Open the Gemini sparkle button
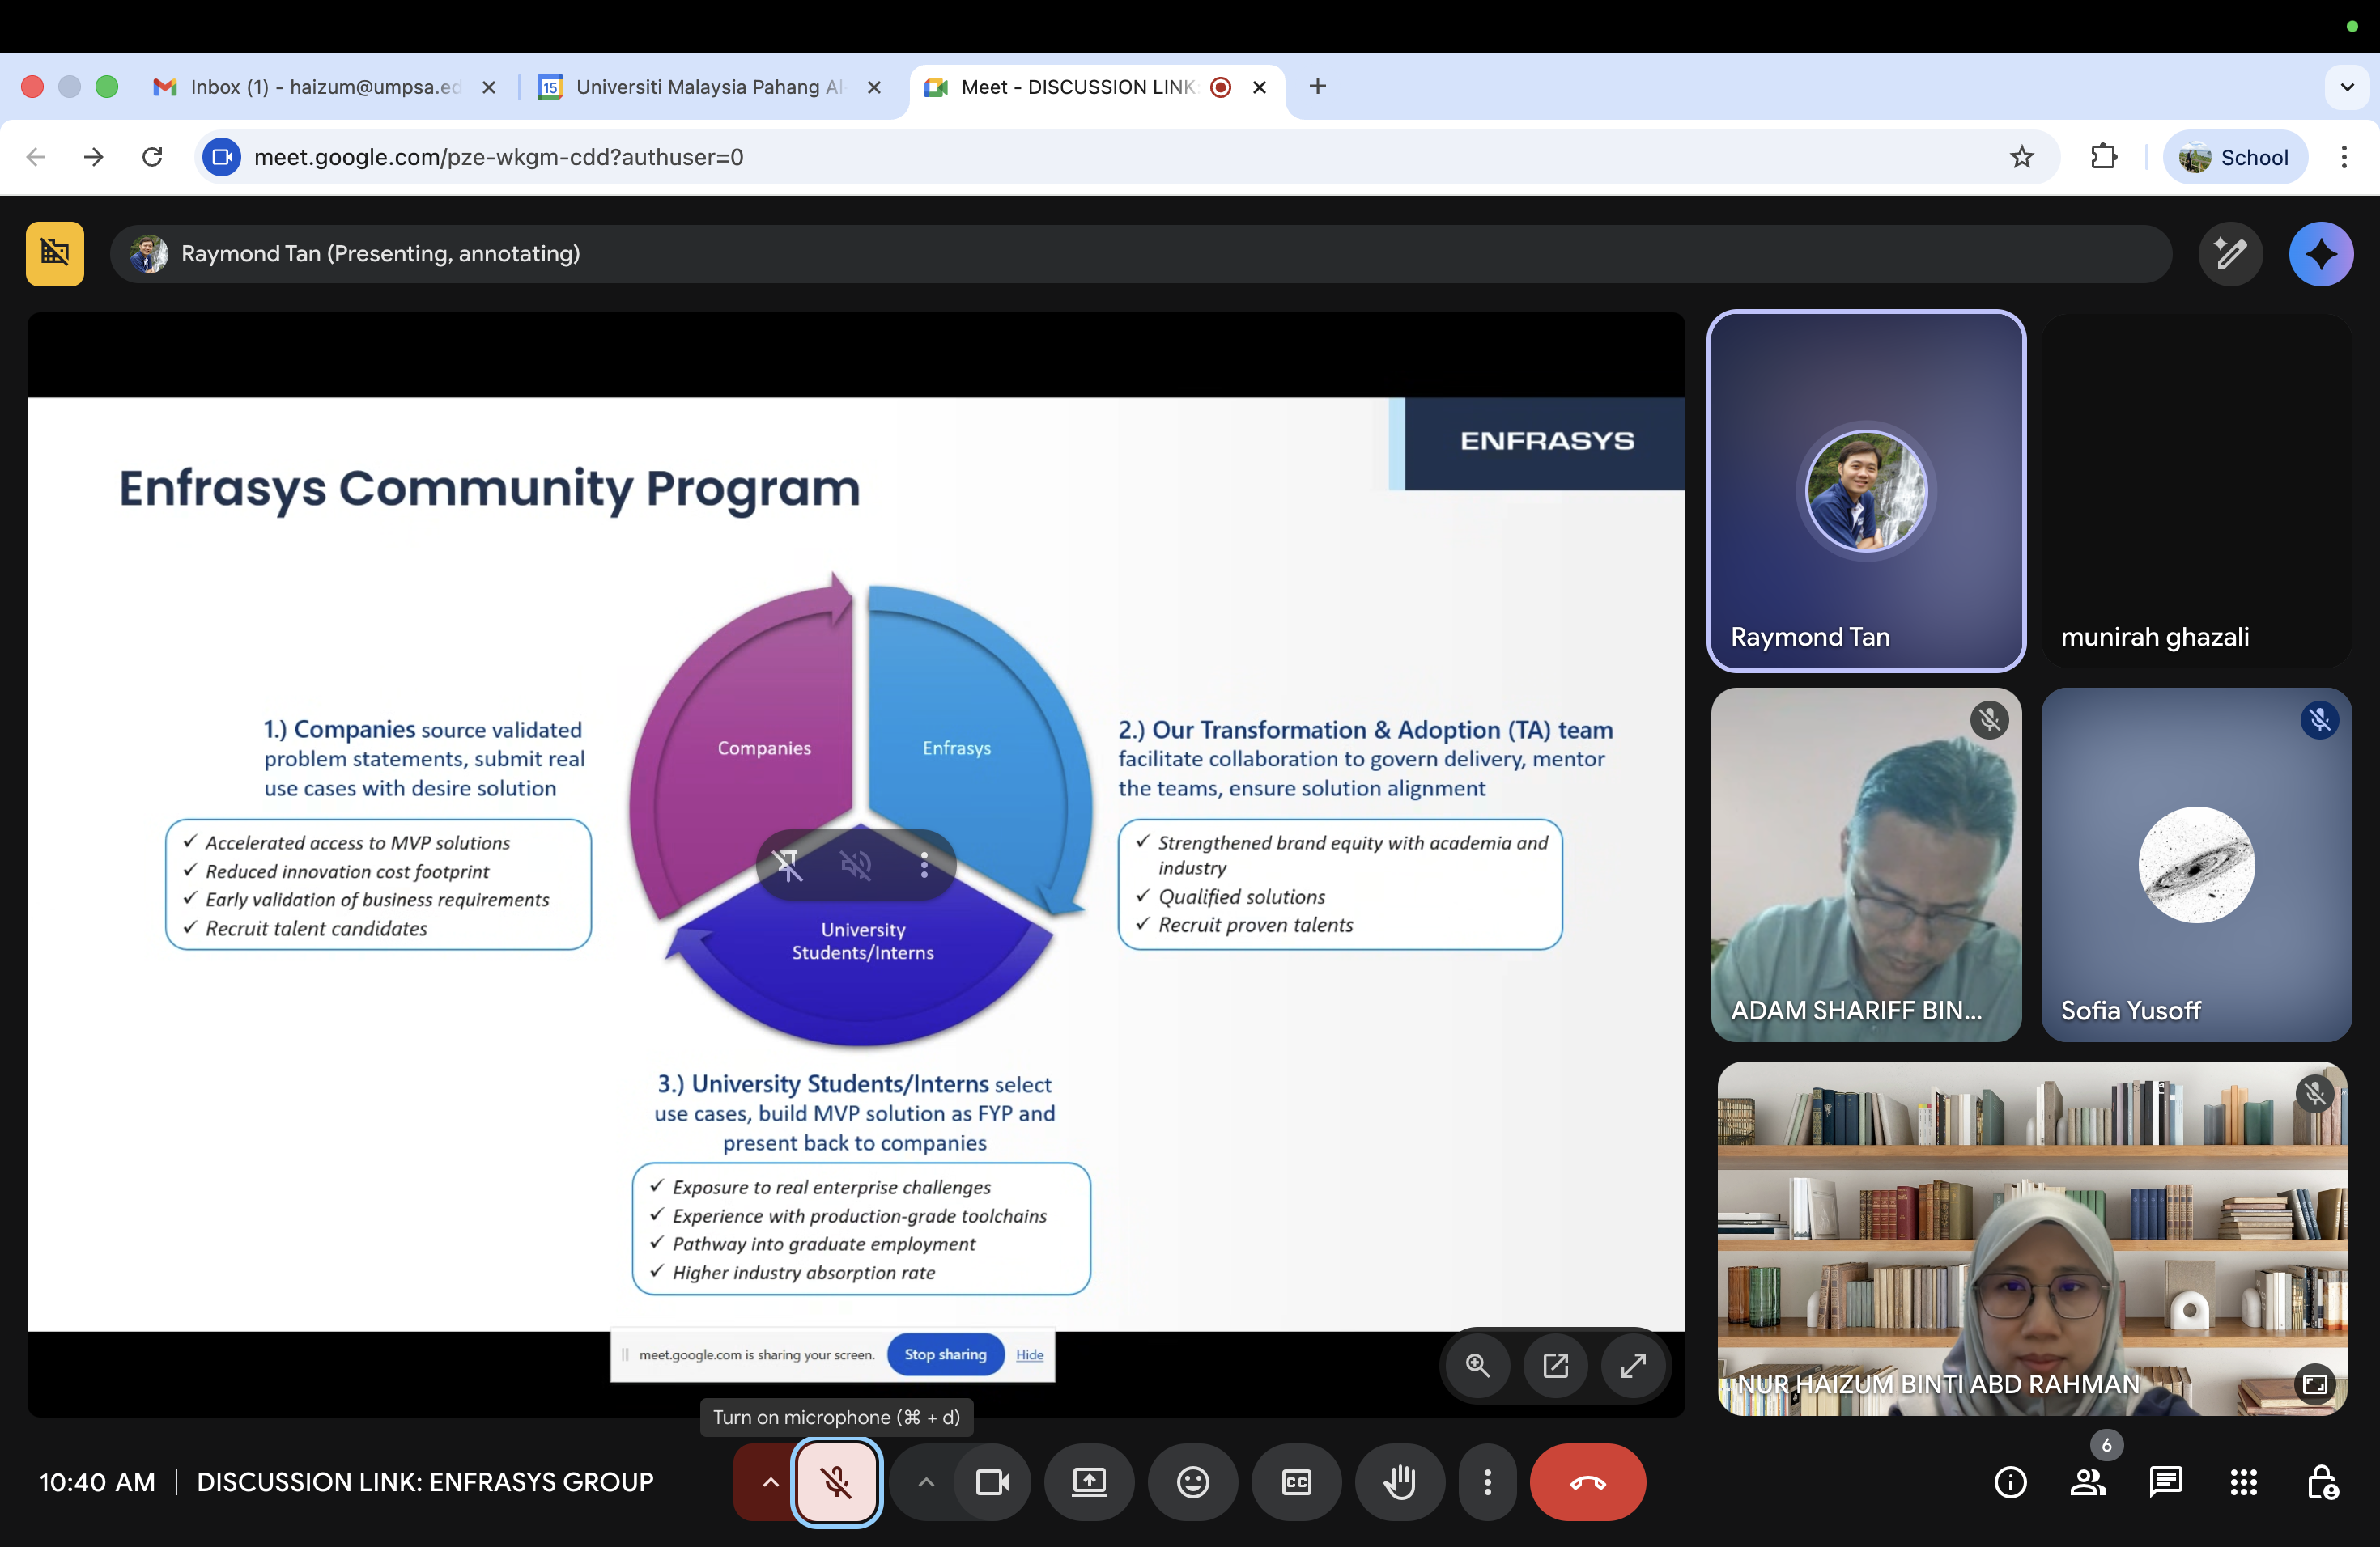Image resolution: width=2380 pixels, height=1547 pixels. tap(2320, 254)
